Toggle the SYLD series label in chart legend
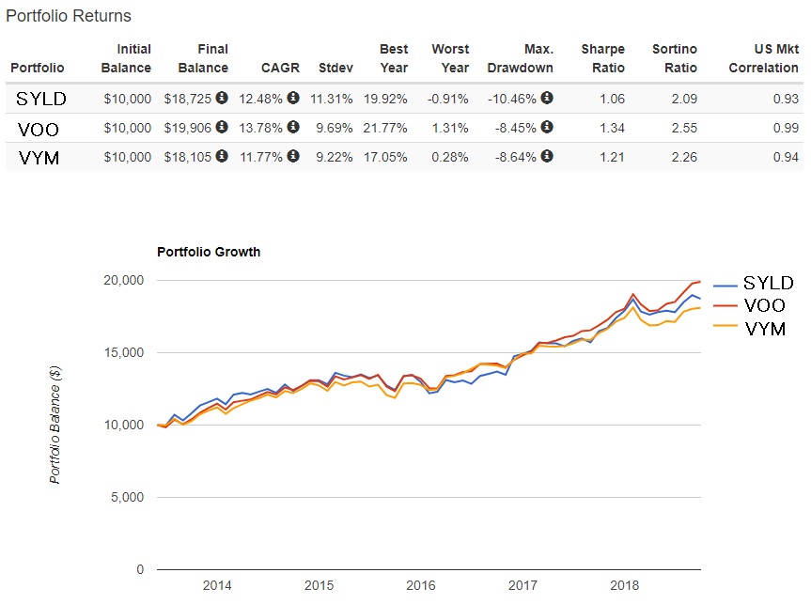The image size is (811, 604). (x=768, y=283)
